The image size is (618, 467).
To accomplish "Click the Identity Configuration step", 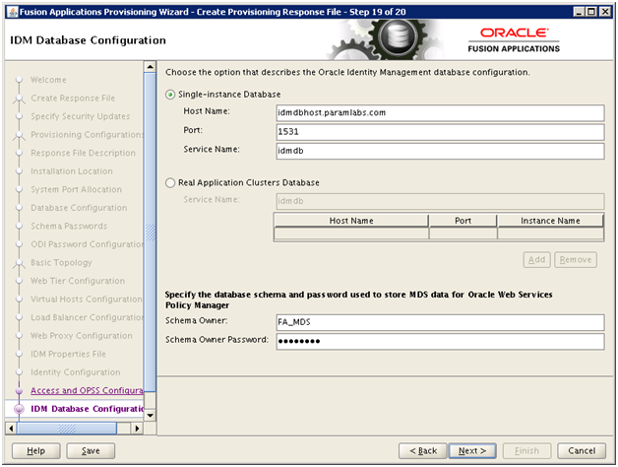I will click(76, 372).
